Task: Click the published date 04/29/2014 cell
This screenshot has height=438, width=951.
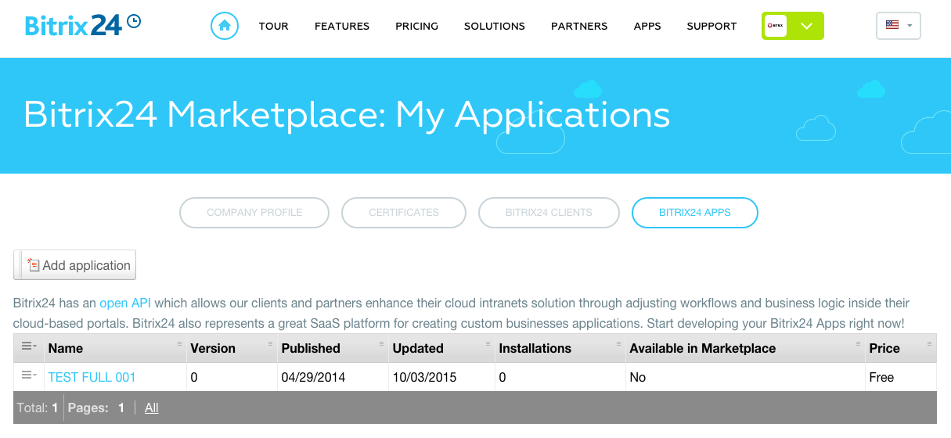Action: pyautogui.click(x=333, y=377)
